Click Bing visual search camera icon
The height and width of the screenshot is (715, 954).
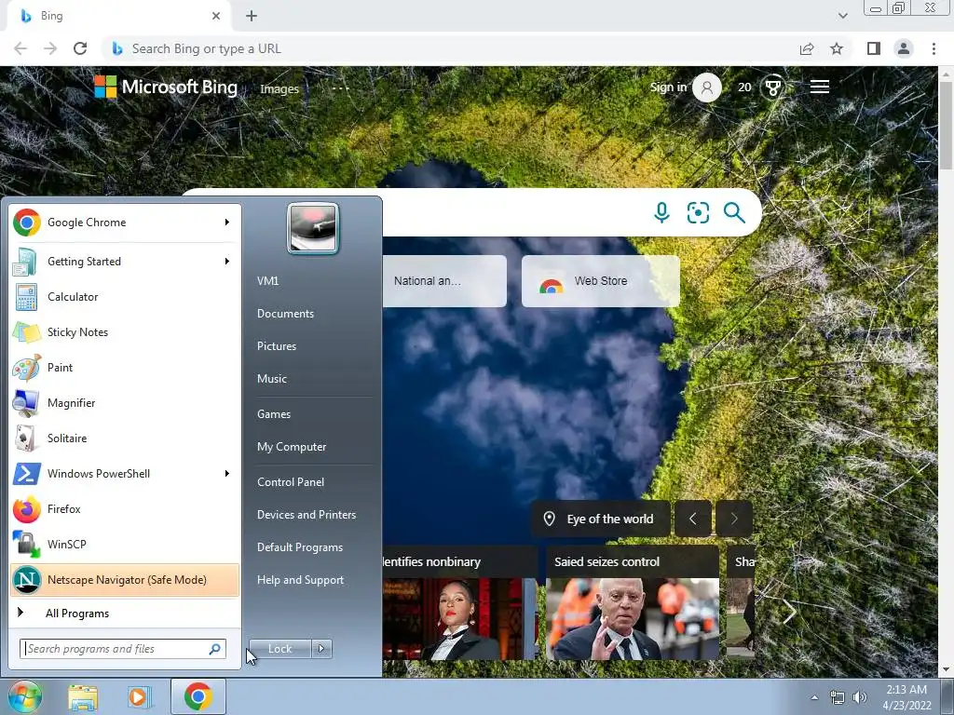click(x=698, y=213)
